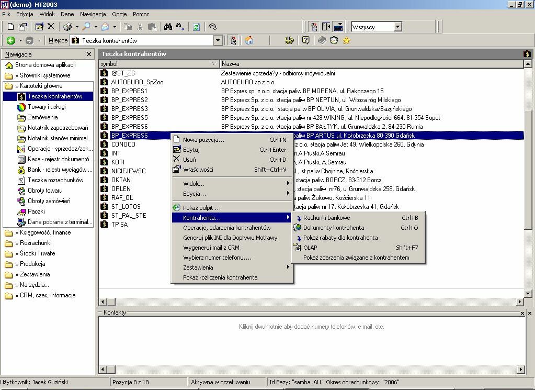Open Paczki in the navigation tree
Image resolution: width=535 pixels, height=390 pixels.
click(x=36, y=211)
